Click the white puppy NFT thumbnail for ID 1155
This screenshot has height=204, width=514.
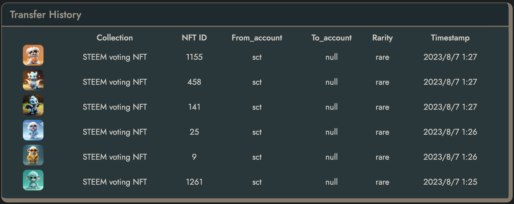point(33,55)
